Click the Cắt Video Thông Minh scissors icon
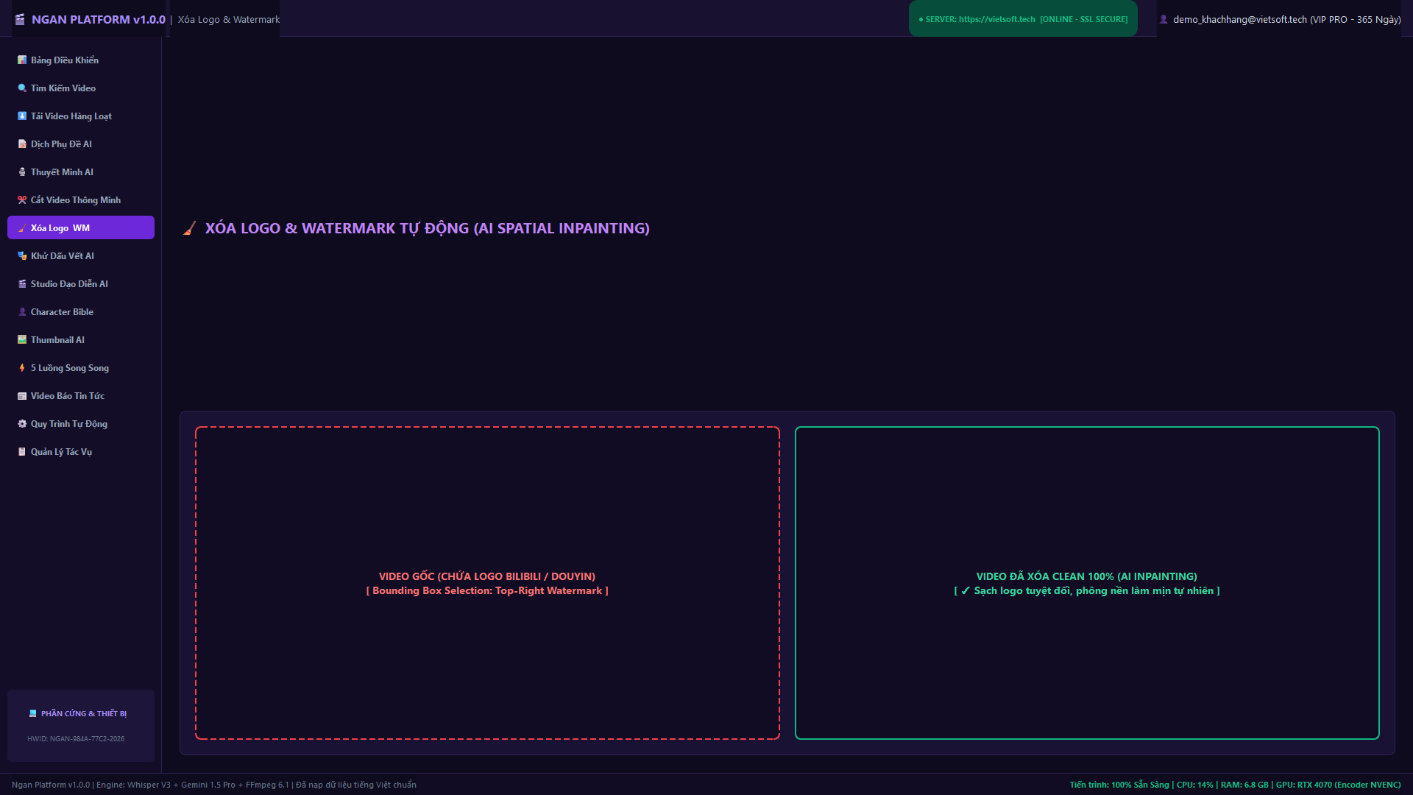Screen dimensions: 1413x795 (x=22, y=200)
